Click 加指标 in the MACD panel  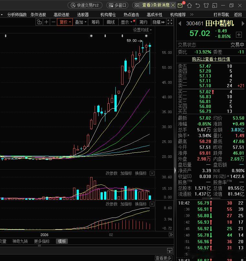126,204
